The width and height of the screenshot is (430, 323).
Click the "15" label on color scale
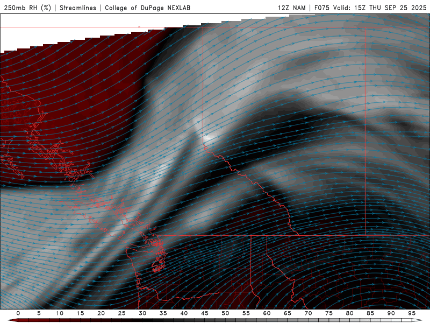click(x=80, y=313)
